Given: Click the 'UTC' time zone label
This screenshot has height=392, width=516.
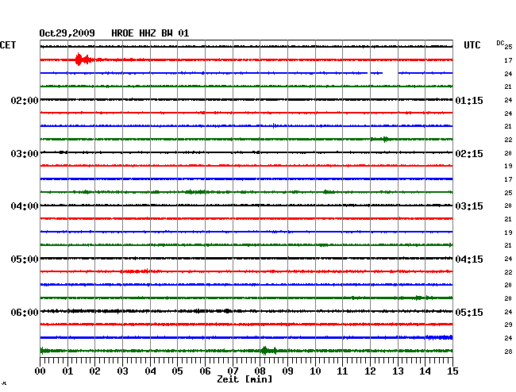Looking at the screenshot, I should [x=472, y=45].
